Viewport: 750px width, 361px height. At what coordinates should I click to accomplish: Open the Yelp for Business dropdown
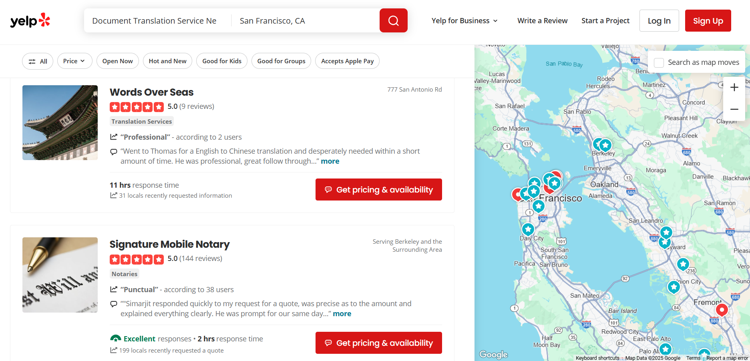coord(464,21)
